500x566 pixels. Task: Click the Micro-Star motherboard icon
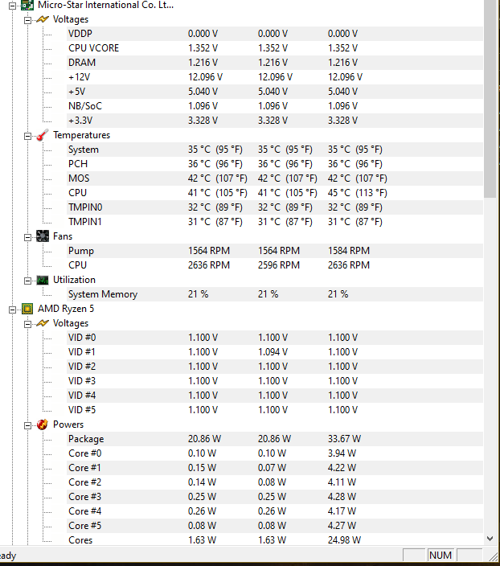click(x=27, y=5)
